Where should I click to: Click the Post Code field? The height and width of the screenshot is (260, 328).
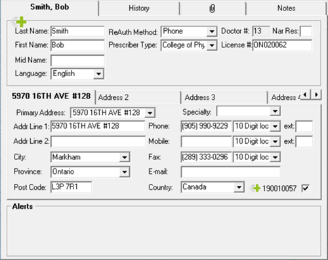(71, 187)
